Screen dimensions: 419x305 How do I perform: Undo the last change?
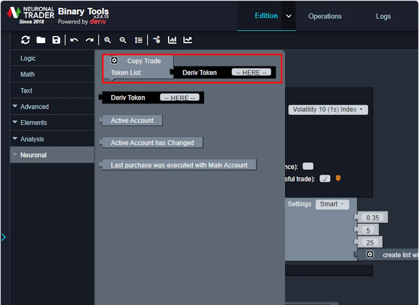[x=74, y=40]
